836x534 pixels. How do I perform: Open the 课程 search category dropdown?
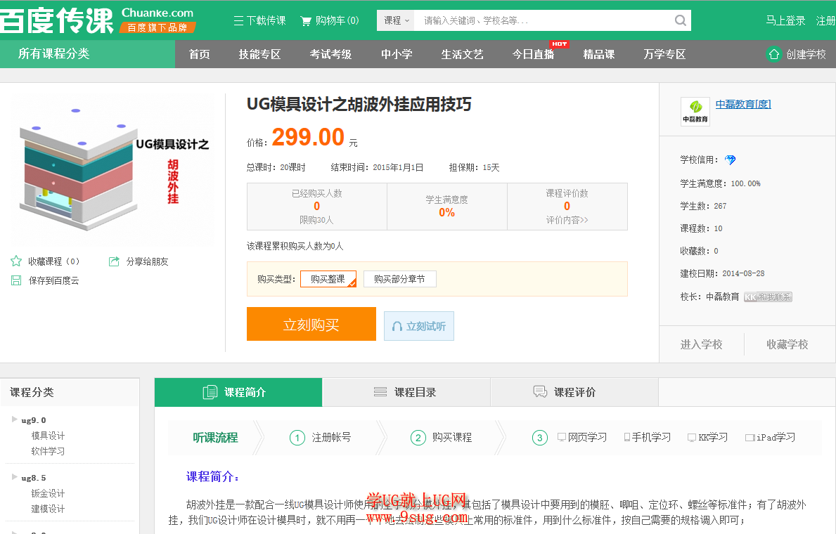pyautogui.click(x=397, y=20)
